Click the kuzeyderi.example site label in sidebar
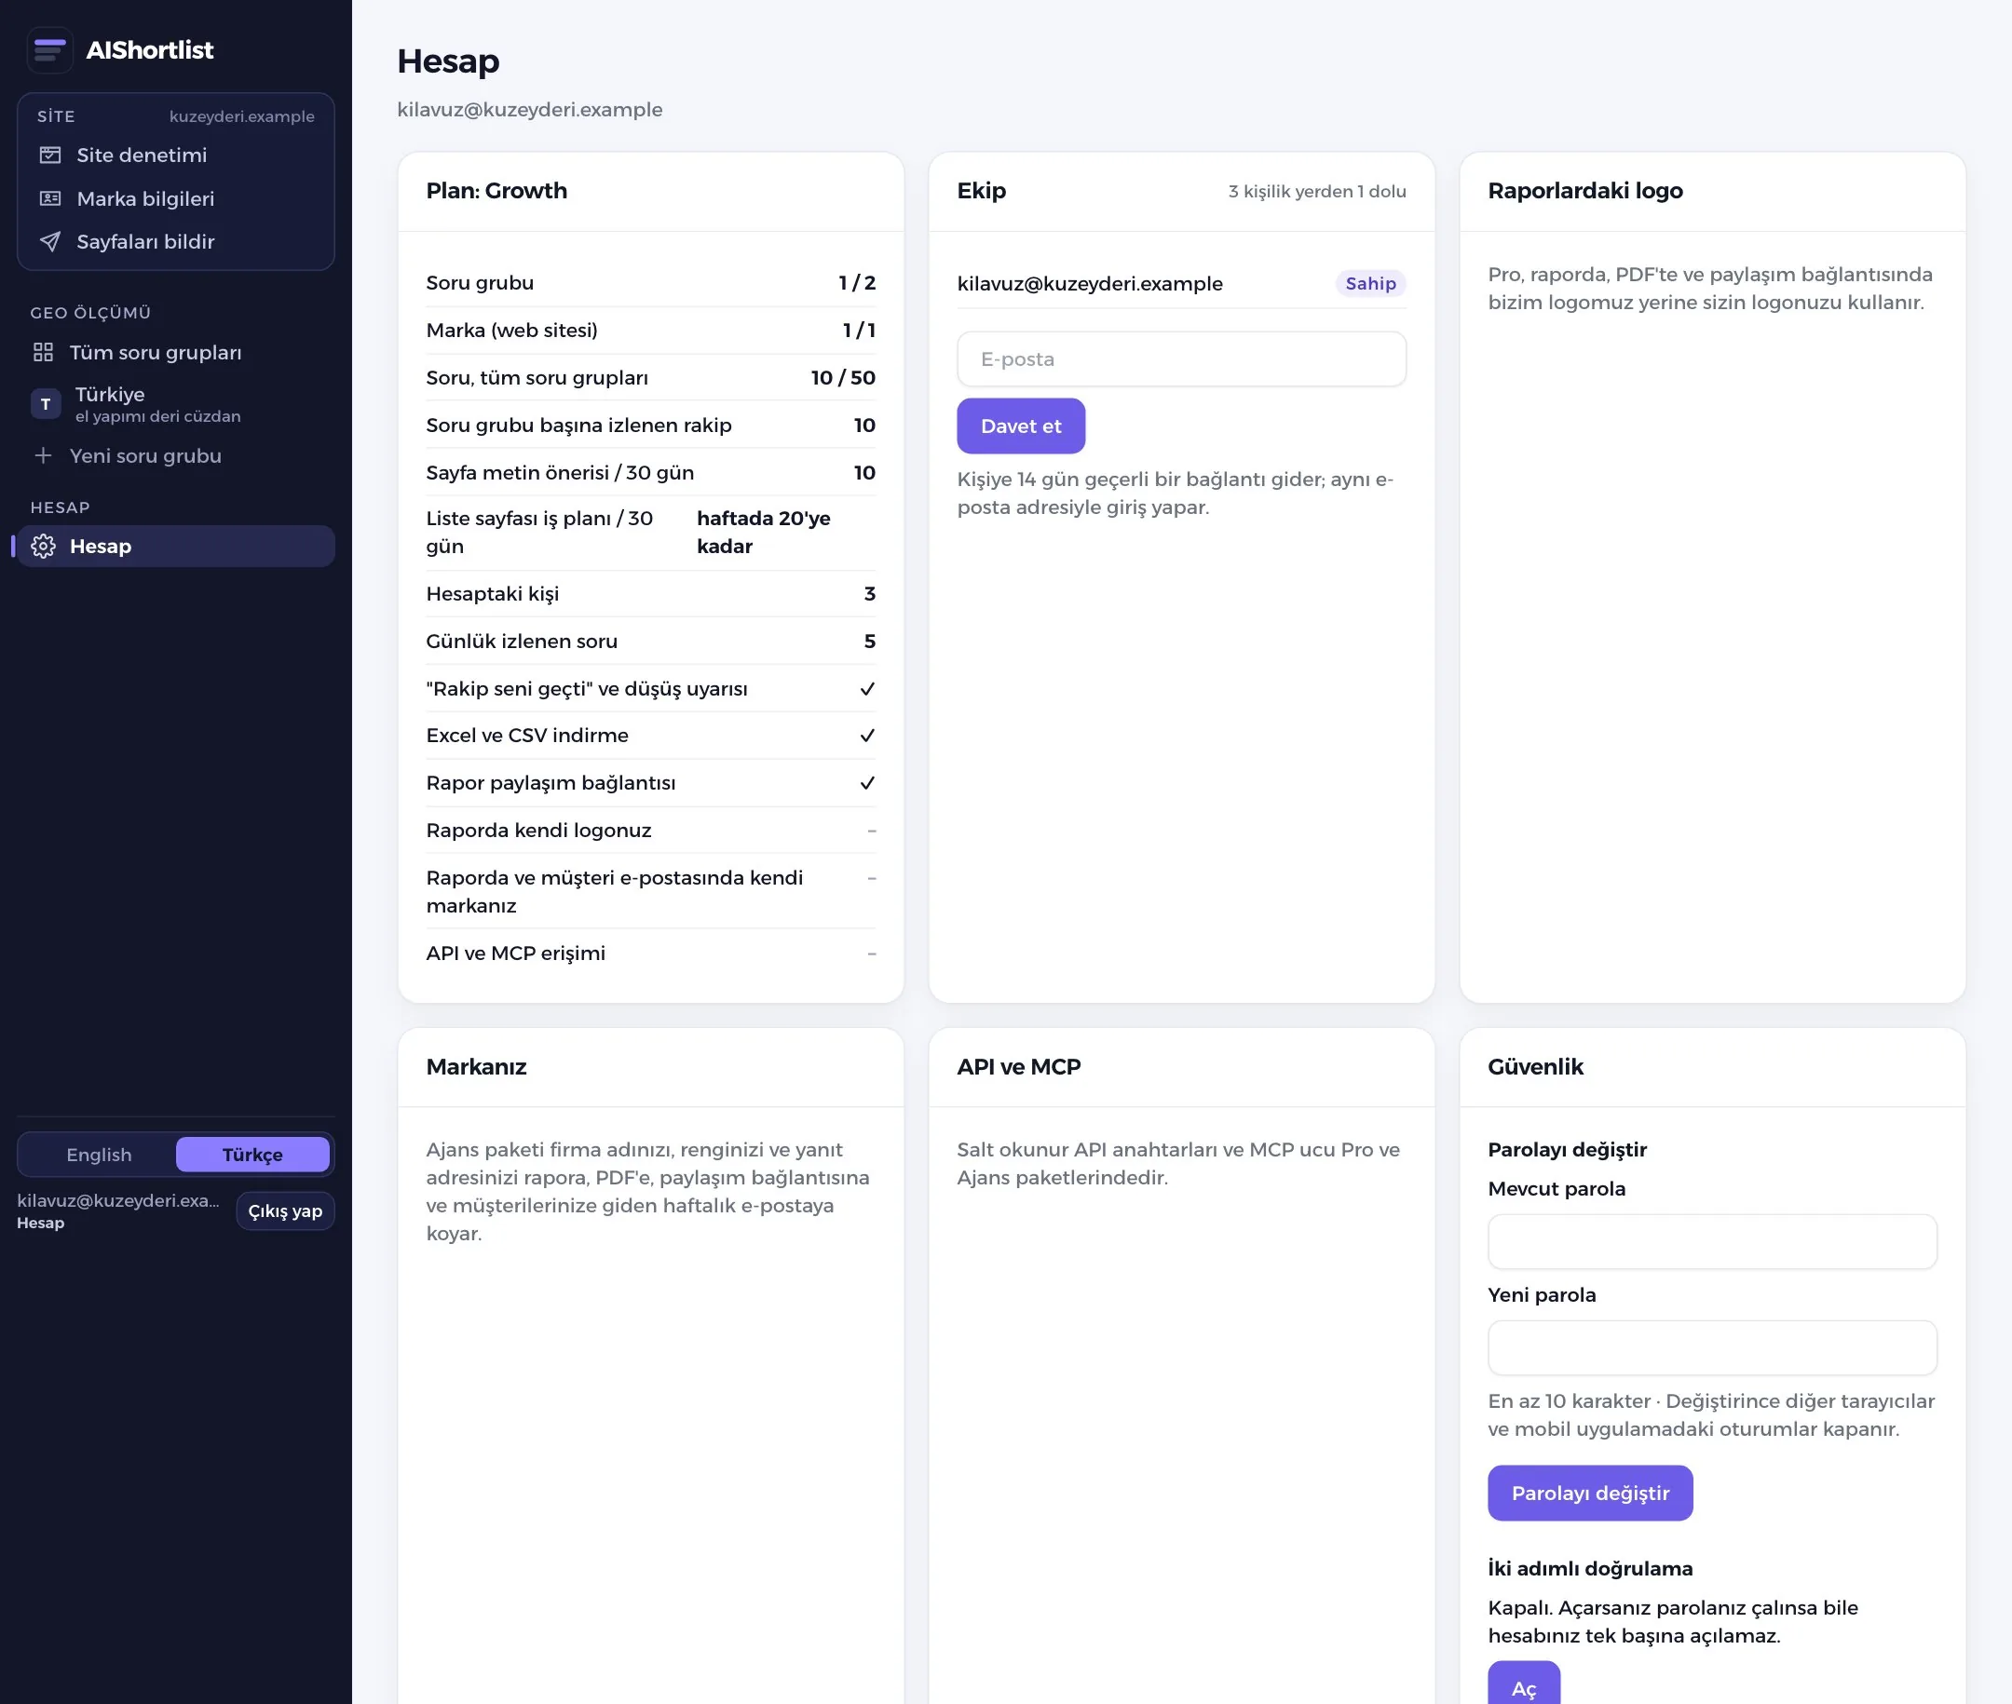2012x1704 pixels. [241, 117]
